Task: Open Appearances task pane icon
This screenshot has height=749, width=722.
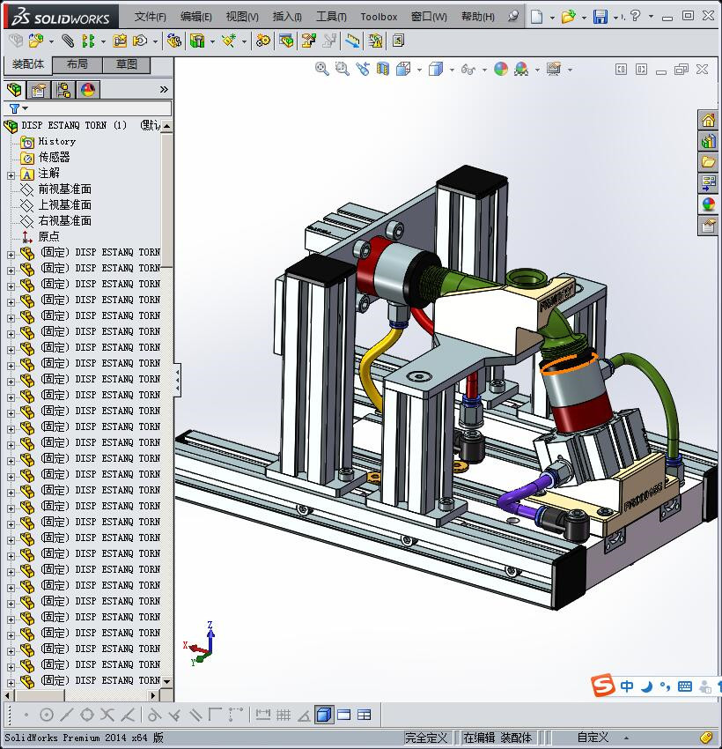Action: (708, 204)
